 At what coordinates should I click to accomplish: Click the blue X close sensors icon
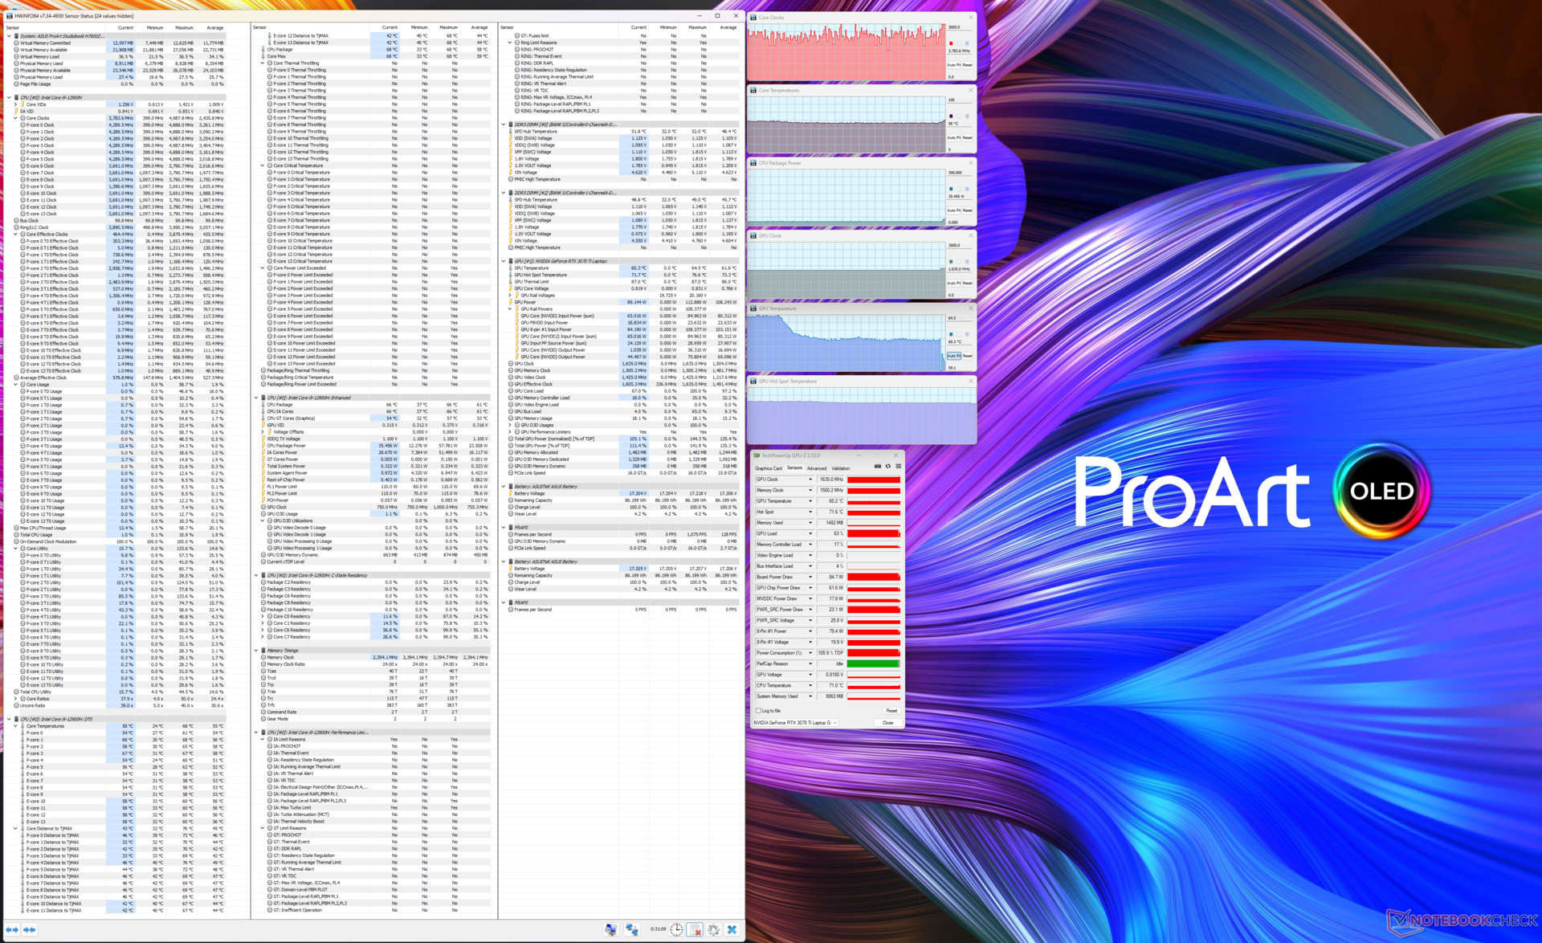point(732,929)
